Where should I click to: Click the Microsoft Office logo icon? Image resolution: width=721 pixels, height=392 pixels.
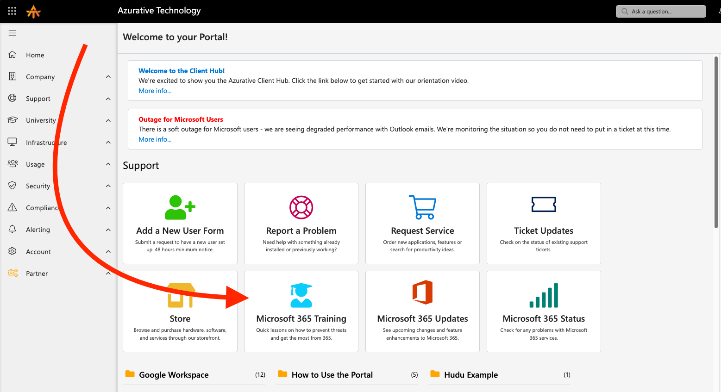tap(422, 292)
